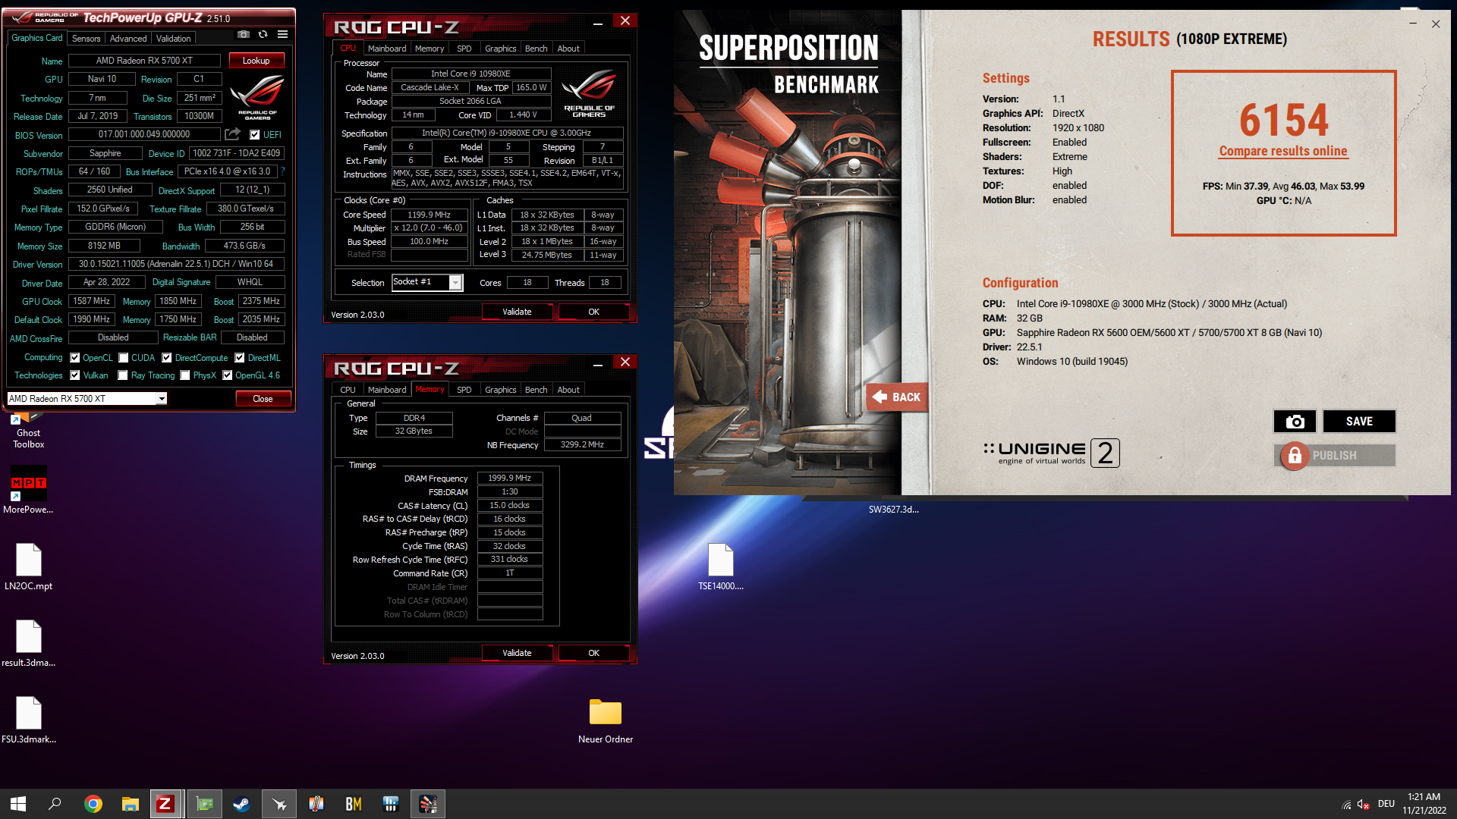Toggle the CUDA checkbox

123,357
